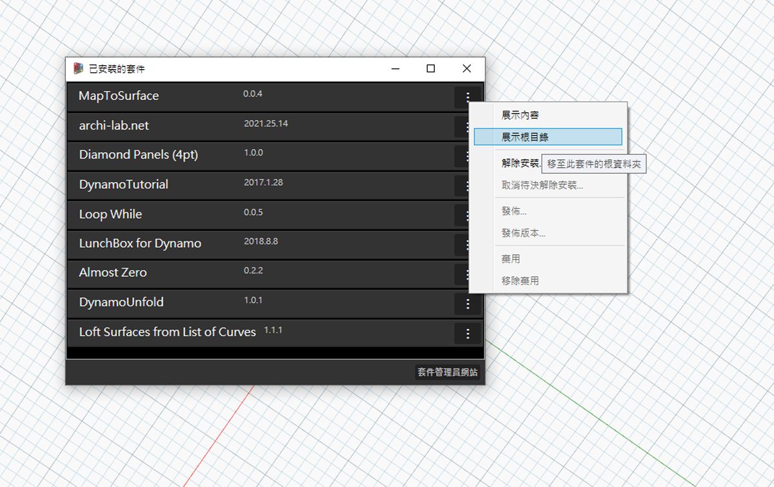Click version 0.0.4 of MapToSurface

[253, 94]
